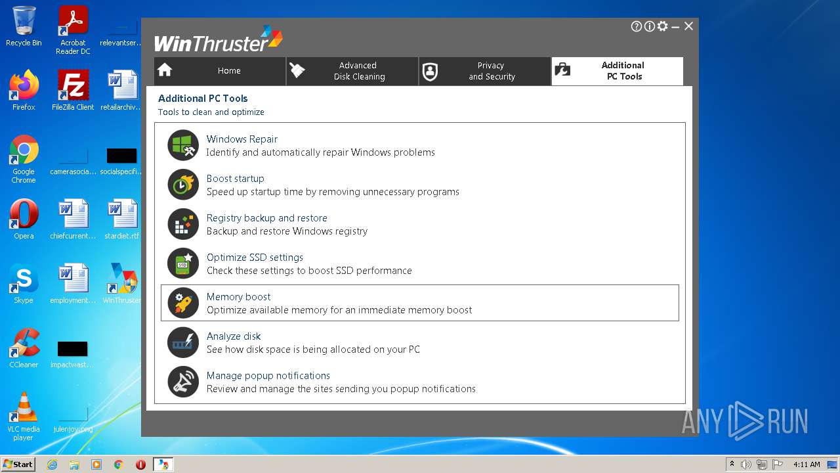Click the Privacy and Security shield icon
This screenshot has height=473, width=840.
[x=430, y=71]
